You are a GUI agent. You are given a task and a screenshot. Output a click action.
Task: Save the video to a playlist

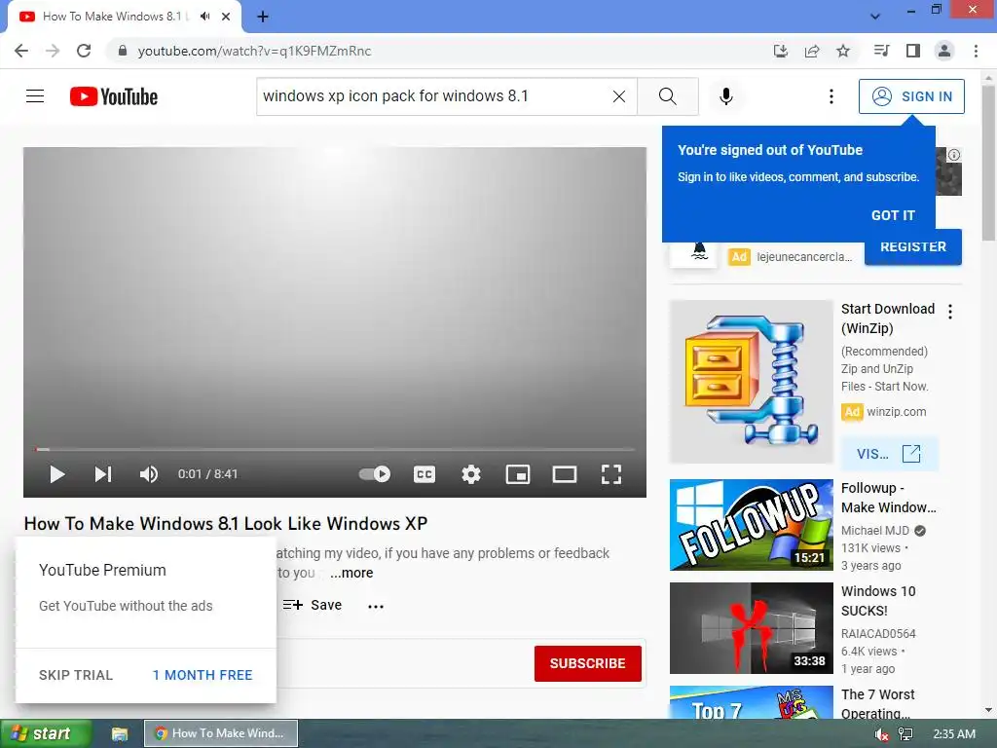coord(313,605)
